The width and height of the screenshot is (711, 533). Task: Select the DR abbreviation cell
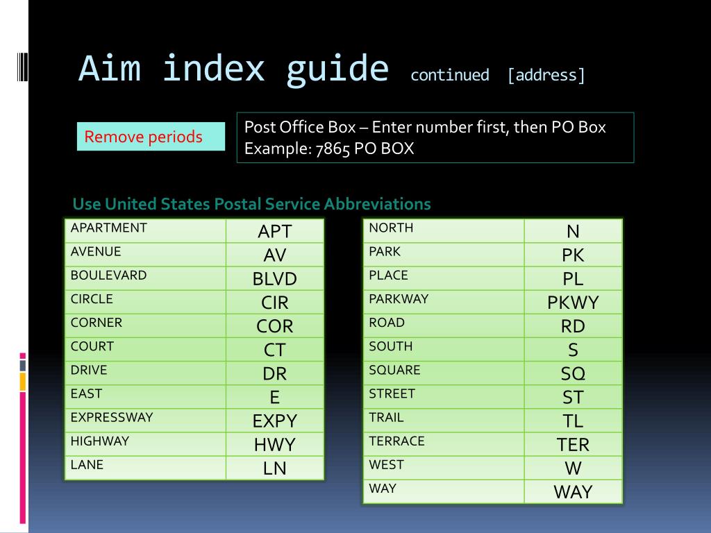pyautogui.click(x=275, y=373)
